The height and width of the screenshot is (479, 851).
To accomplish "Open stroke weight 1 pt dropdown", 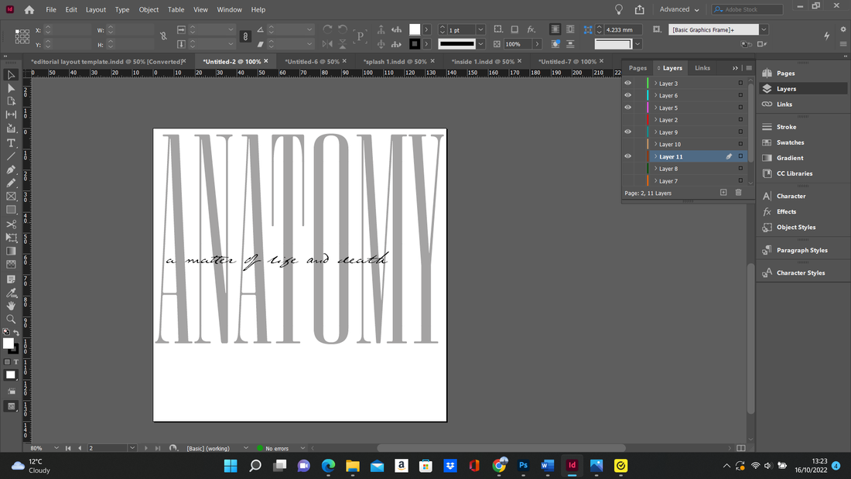I will click(480, 30).
